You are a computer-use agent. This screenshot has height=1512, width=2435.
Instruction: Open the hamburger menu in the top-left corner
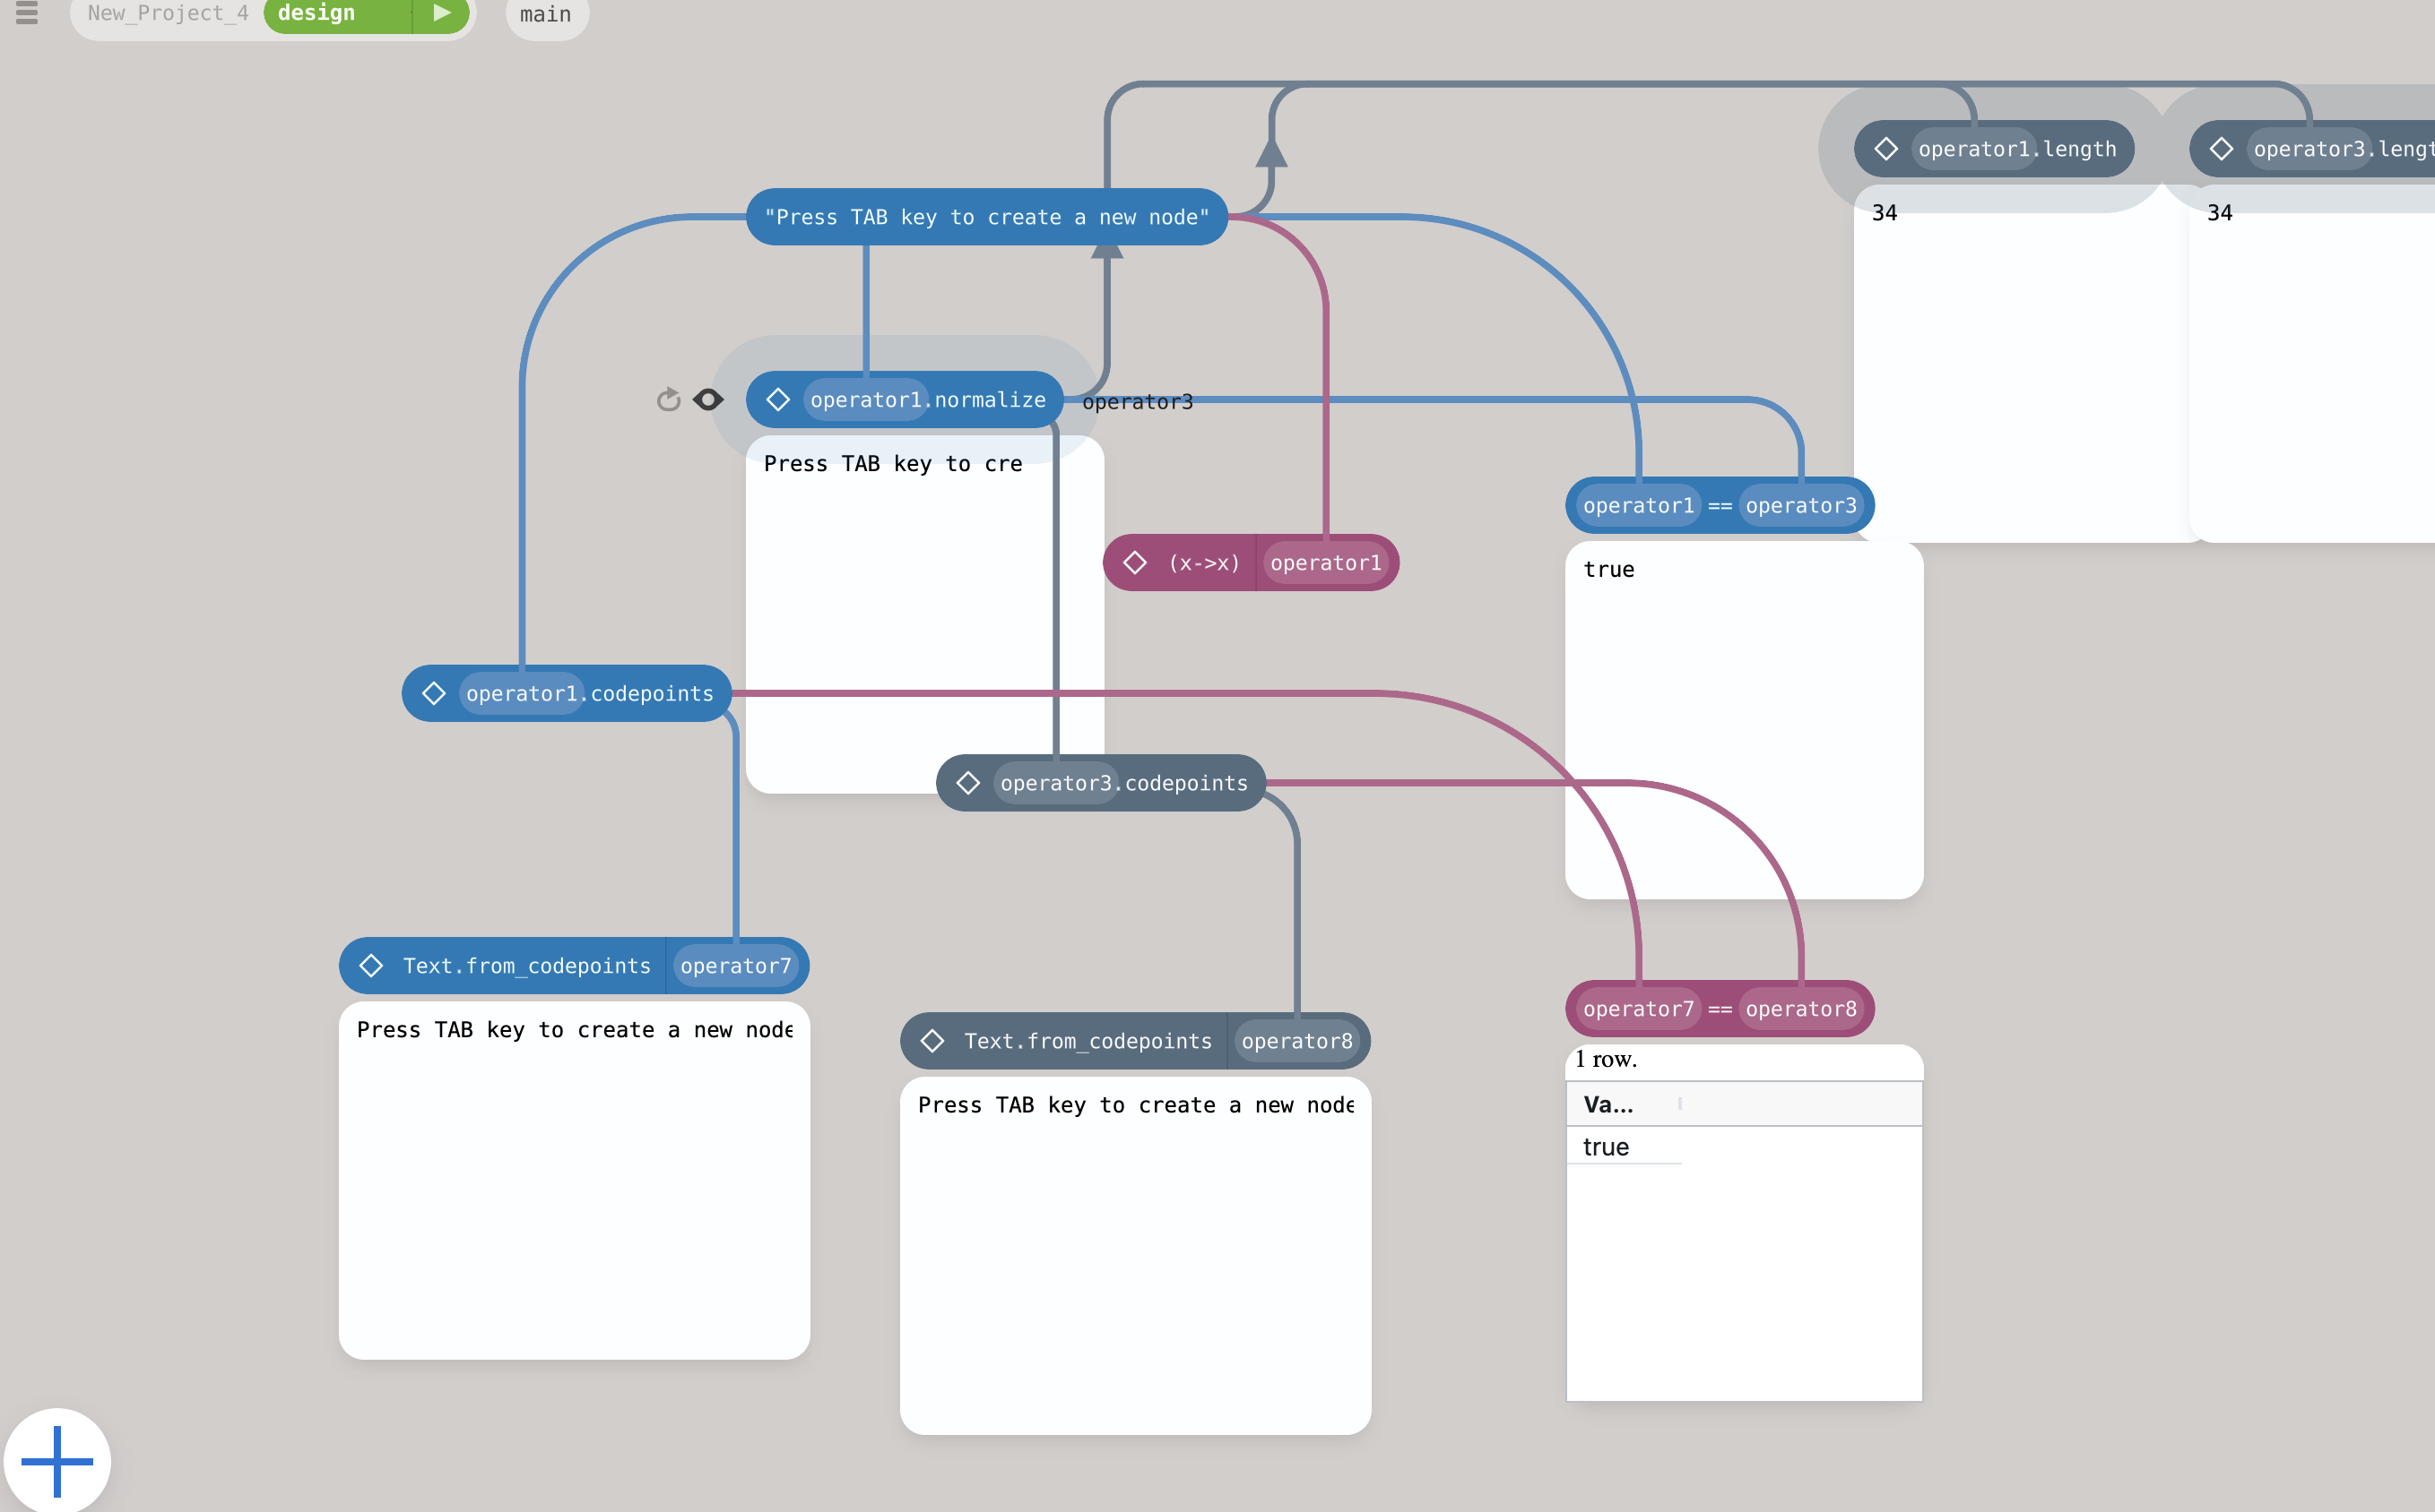pyautogui.click(x=25, y=14)
